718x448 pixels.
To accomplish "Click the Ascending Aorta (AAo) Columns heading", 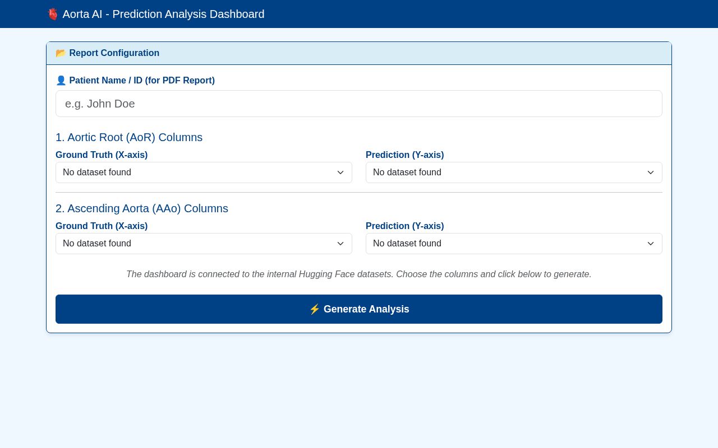I will 142,208.
